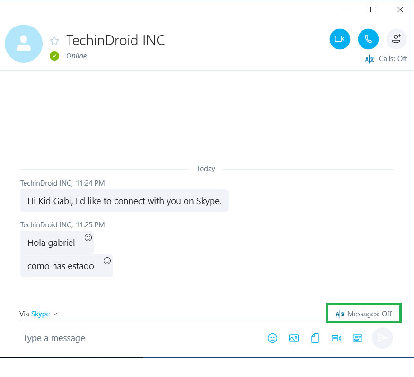The image size is (414, 377).
Task: Click the green Online status indicator
Action: 54,56
